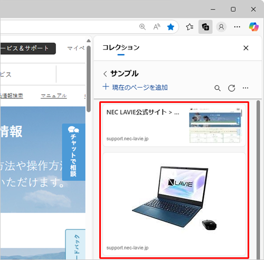
Task: Click the webpage scrollbar up arrow
Action: (x=89, y=41)
